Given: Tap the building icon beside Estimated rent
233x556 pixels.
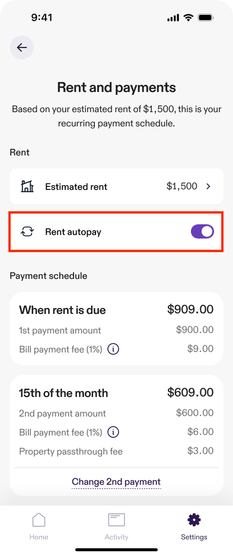Looking at the screenshot, I should coord(27,186).
